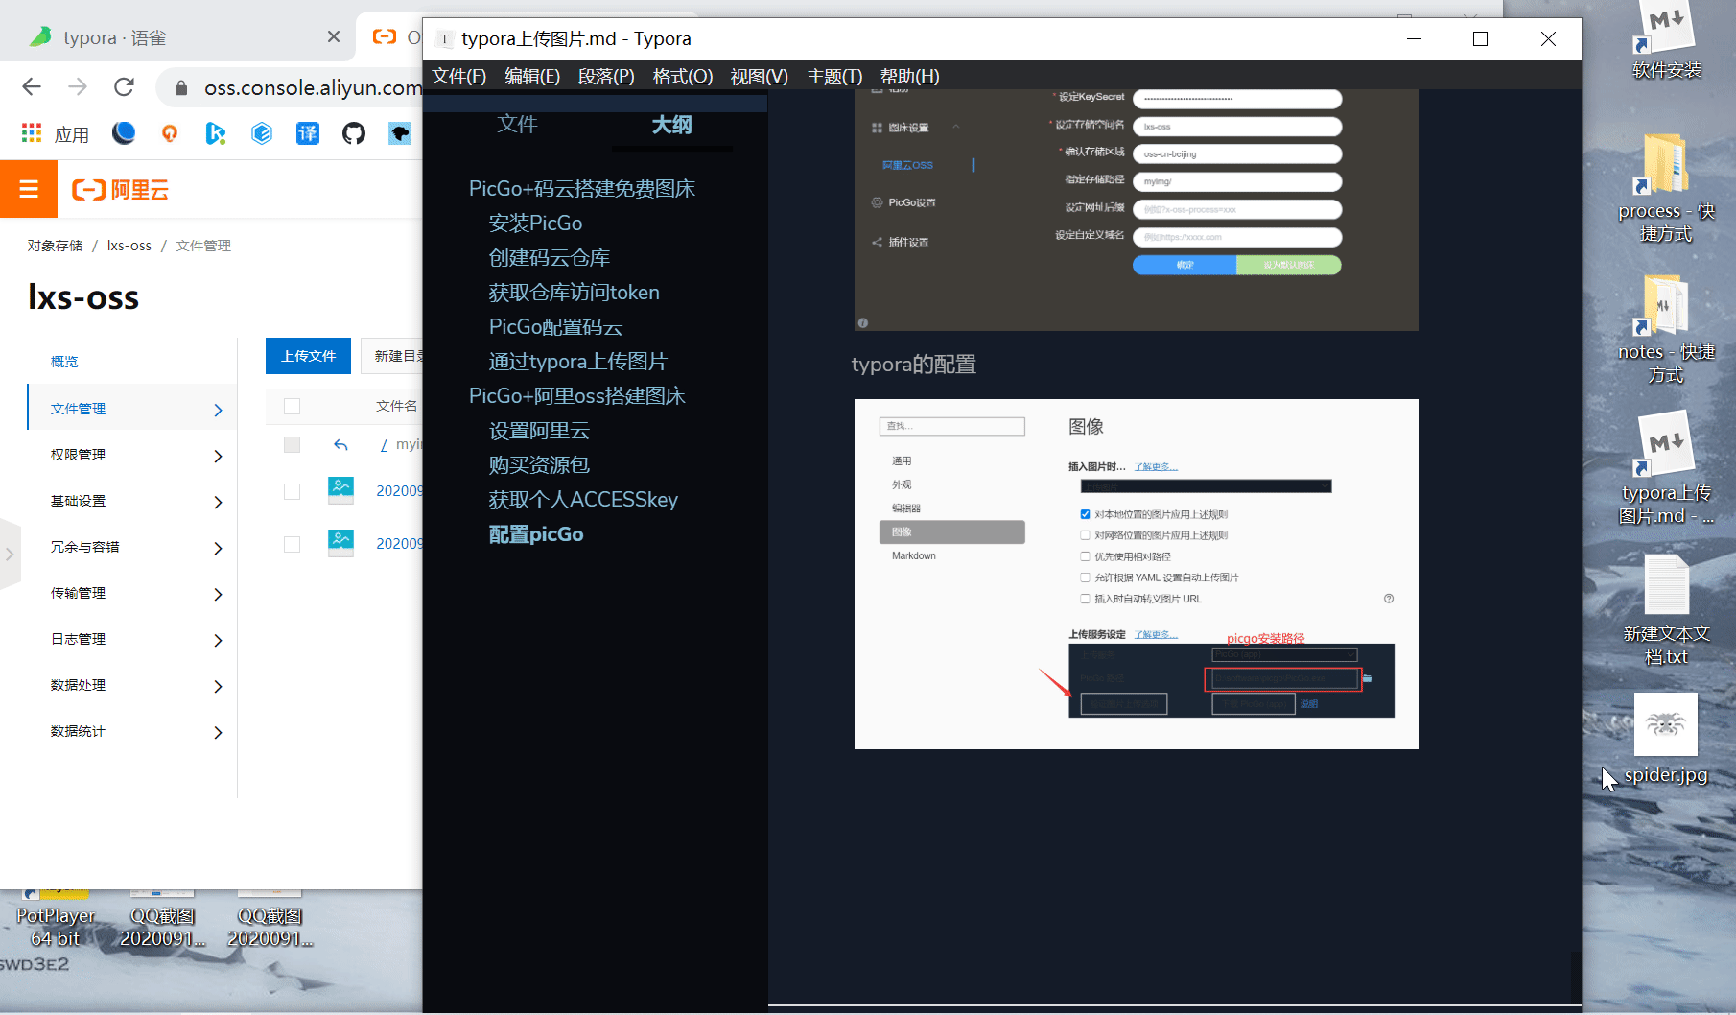This screenshot has width=1736, height=1015.
Task: Switch to the 文件 sidebar tab
Action: coord(517,124)
